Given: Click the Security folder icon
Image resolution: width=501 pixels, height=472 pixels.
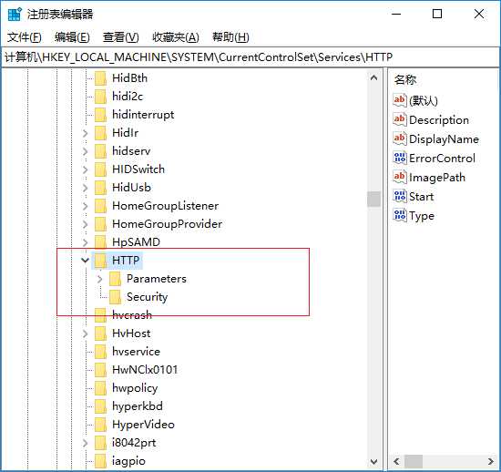Looking at the screenshot, I should pos(115,297).
